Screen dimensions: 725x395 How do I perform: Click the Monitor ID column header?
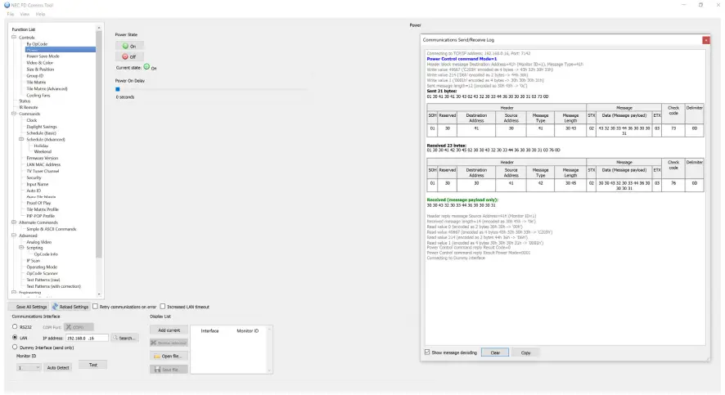tap(247, 330)
